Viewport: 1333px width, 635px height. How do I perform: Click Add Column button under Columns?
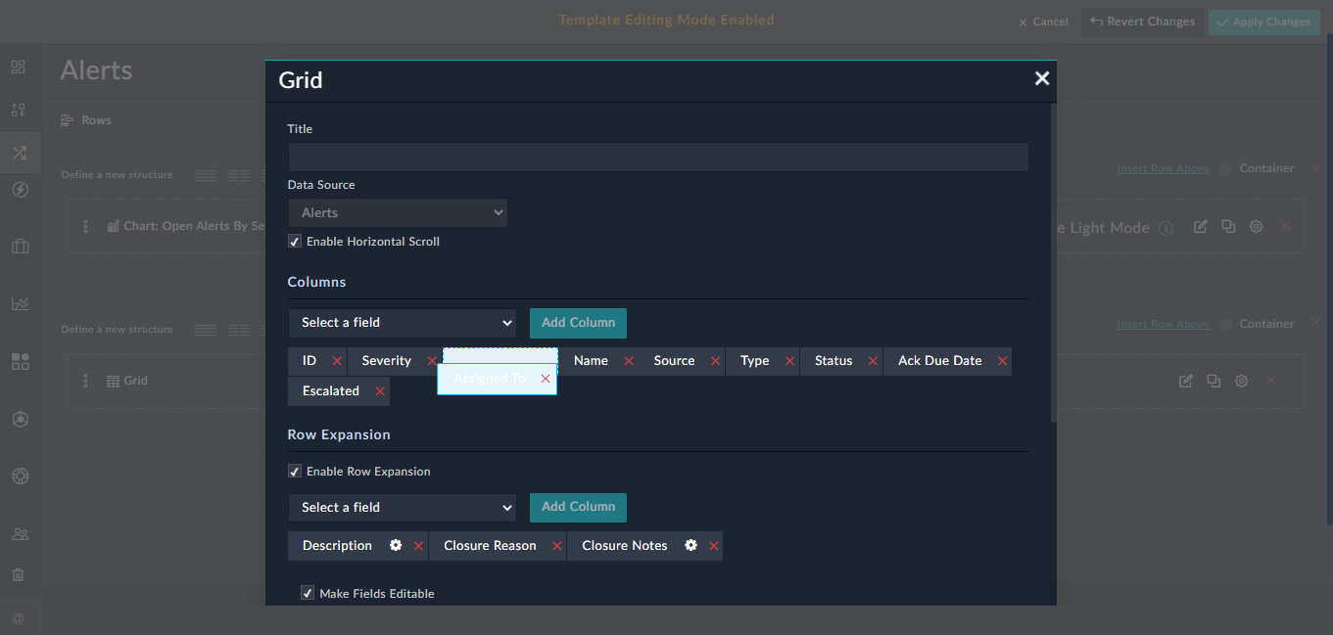[x=578, y=323]
